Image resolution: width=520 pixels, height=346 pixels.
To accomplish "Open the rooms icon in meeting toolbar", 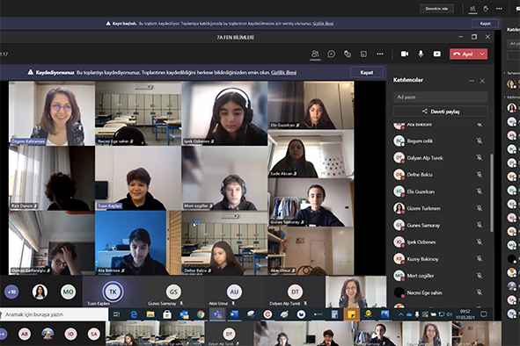I will pyautogui.click(x=363, y=54).
